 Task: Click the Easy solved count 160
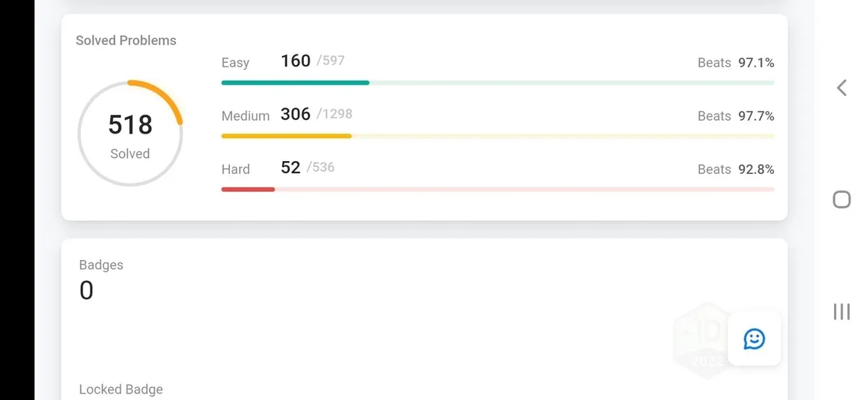(x=295, y=61)
